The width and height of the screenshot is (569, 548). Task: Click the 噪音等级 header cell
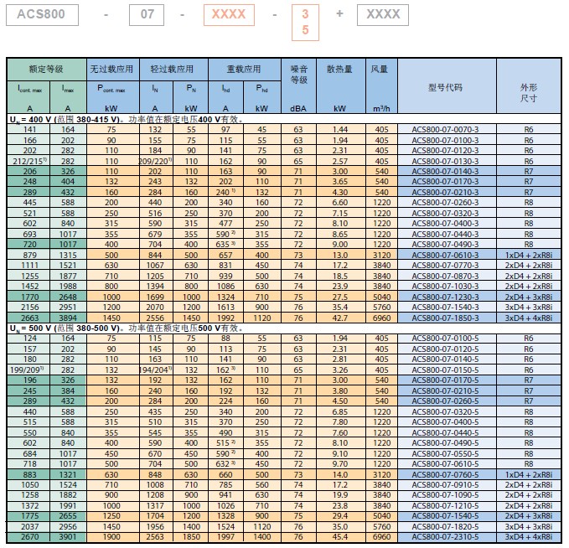tap(298, 75)
